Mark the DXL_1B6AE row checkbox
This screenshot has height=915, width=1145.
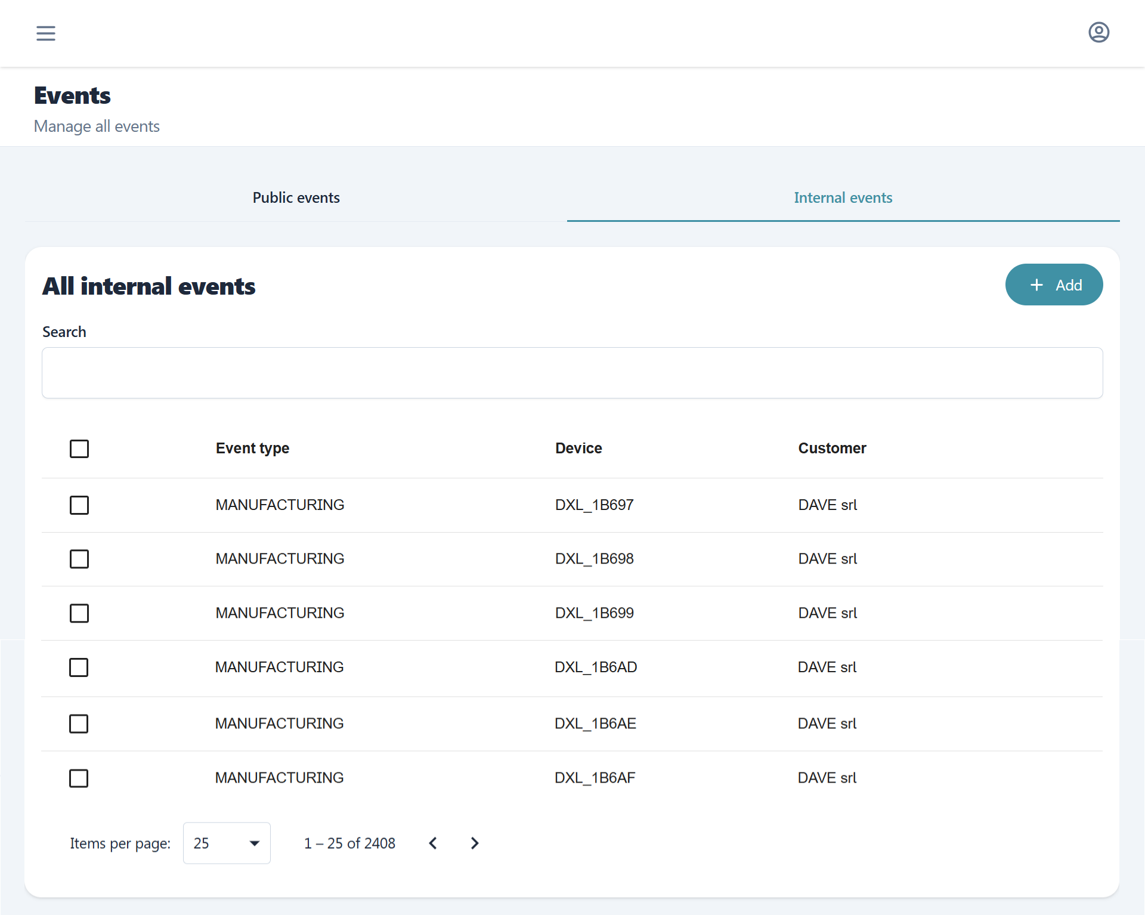coord(79,724)
